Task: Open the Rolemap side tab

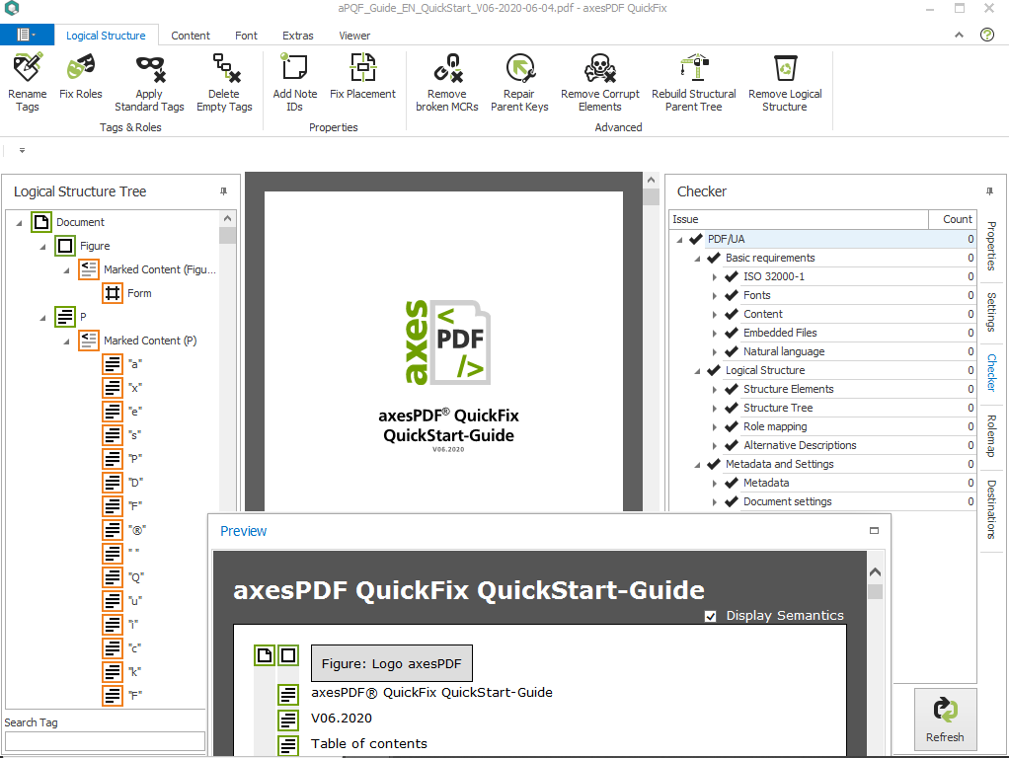Action: 991,435
